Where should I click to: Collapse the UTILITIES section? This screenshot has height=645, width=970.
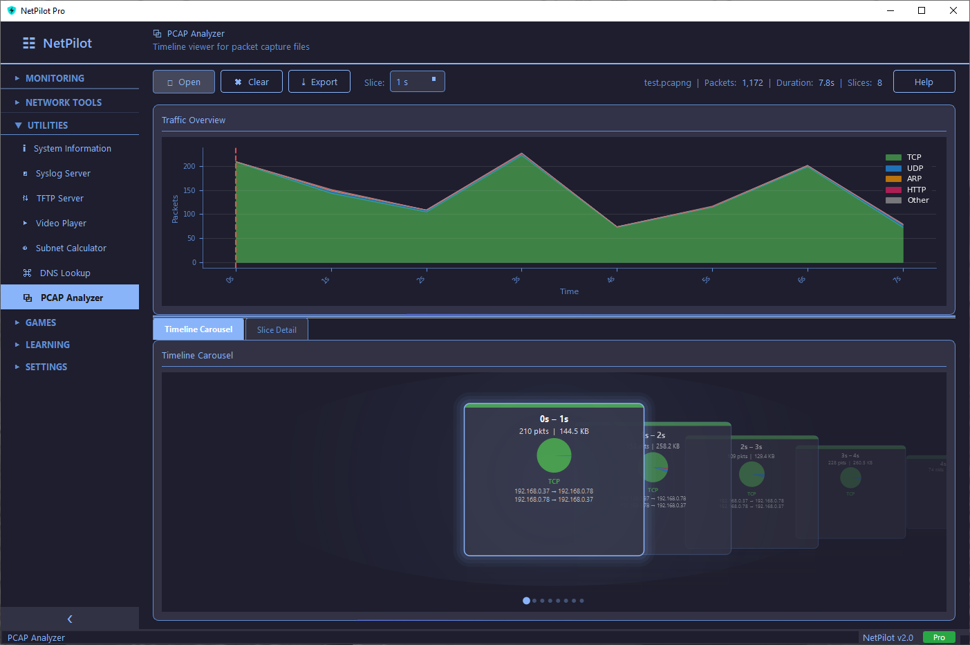(47, 125)
